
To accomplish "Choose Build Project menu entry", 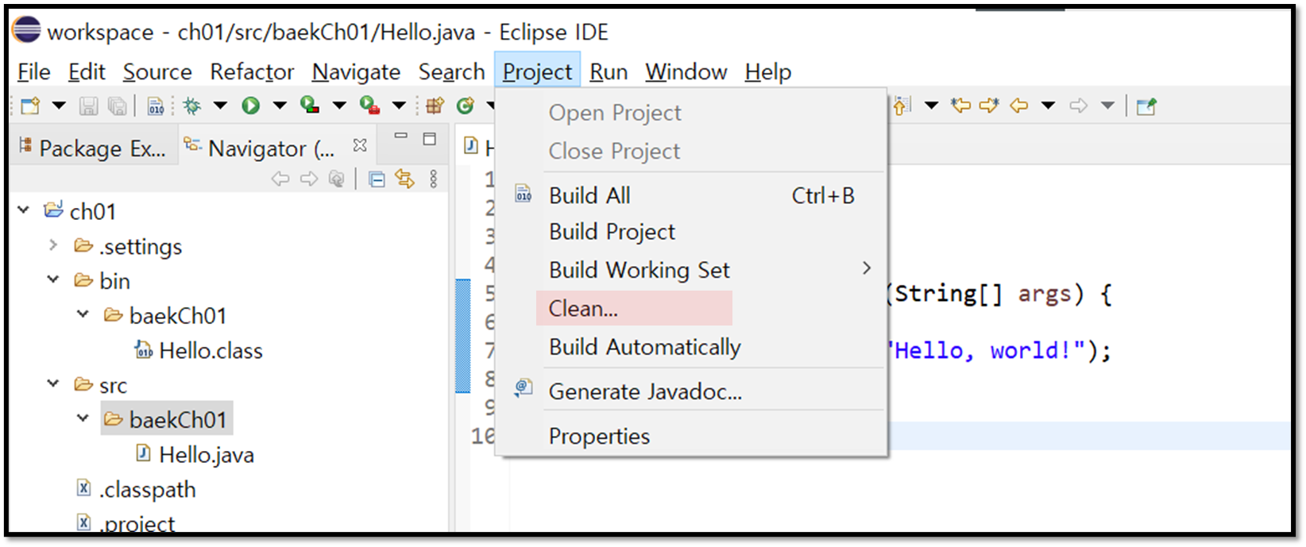I will [690, 232].
